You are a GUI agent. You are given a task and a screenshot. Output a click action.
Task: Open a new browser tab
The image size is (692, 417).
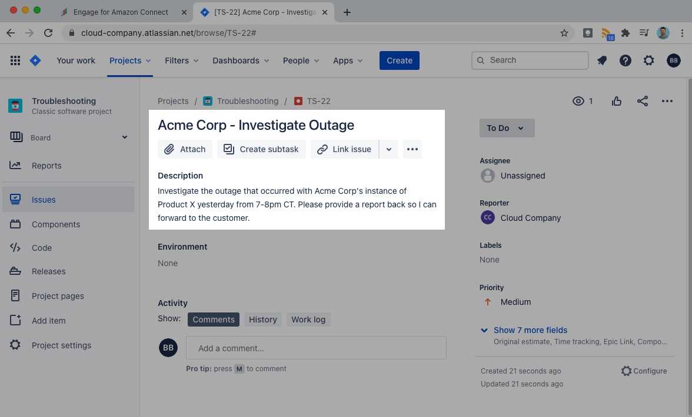coord(347,12)
